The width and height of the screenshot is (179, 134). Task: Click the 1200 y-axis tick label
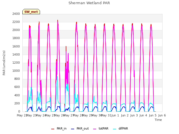pos(16,63)
